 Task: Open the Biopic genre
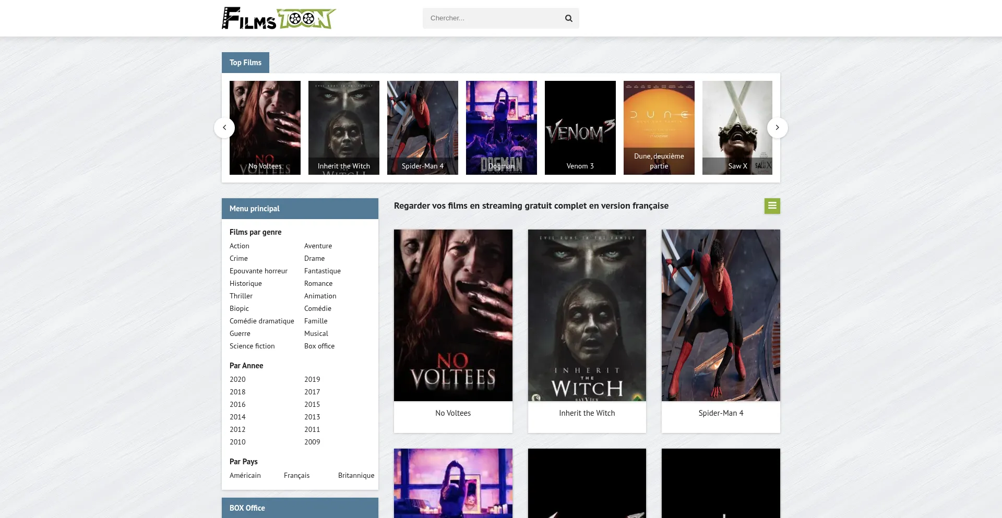coord(239,309)
